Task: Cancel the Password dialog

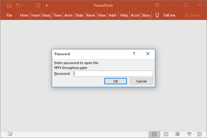Action: [141, 81]
